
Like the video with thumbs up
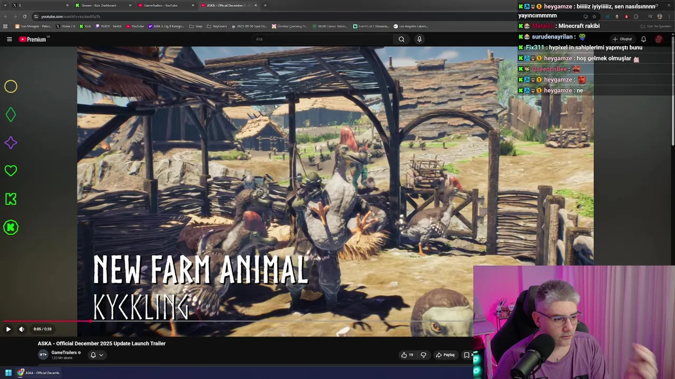407,355
